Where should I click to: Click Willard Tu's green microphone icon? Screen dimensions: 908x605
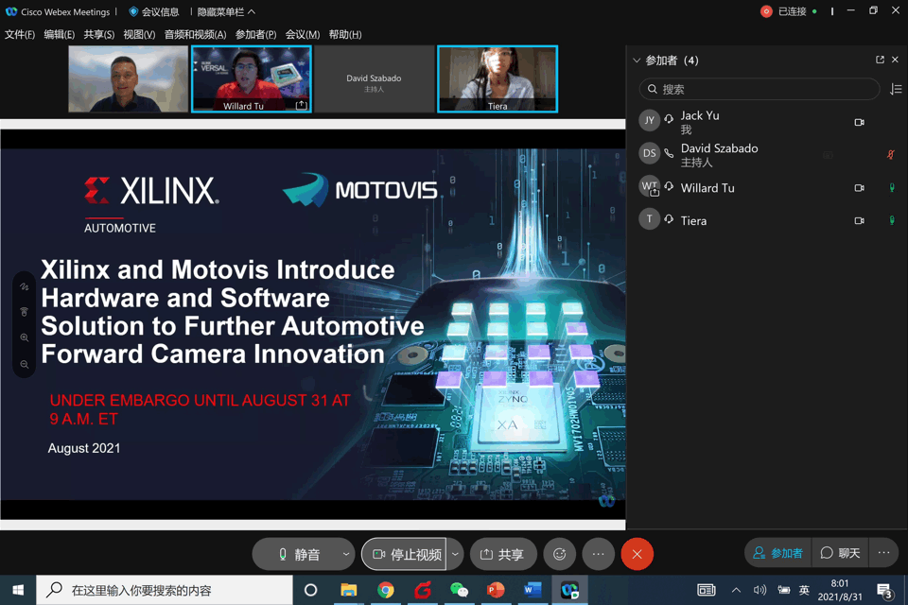pyautogui.click(x=890, y=188)
